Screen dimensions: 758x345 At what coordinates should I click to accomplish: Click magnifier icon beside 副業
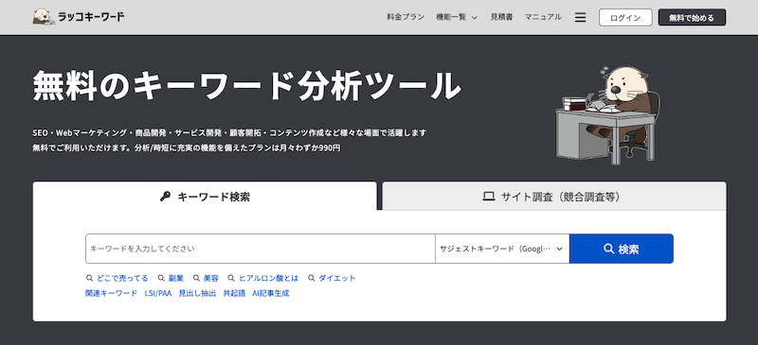point(161,278)
